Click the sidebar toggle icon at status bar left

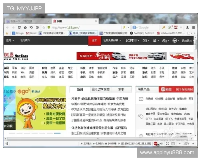click(x=7, y=144)
